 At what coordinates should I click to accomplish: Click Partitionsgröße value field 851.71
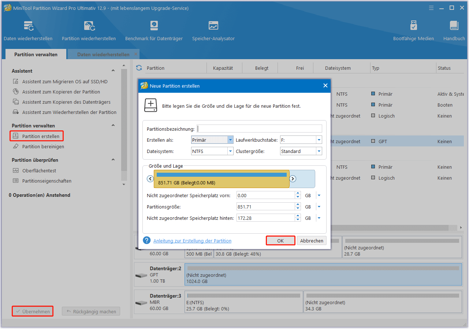pyautogui.click(x=266, y=207)
